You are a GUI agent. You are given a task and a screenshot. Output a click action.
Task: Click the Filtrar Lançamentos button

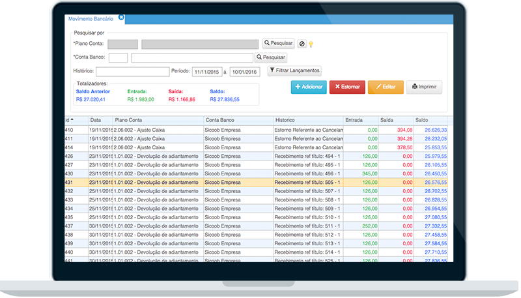(294, 71)
